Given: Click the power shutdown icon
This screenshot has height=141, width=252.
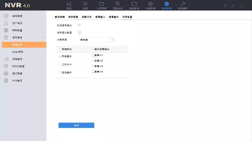Looking at the screenshot, I should tap(242, 5).
